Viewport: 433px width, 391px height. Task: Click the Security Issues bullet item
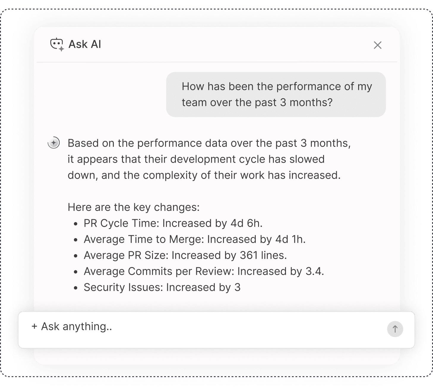pos(162,287)
